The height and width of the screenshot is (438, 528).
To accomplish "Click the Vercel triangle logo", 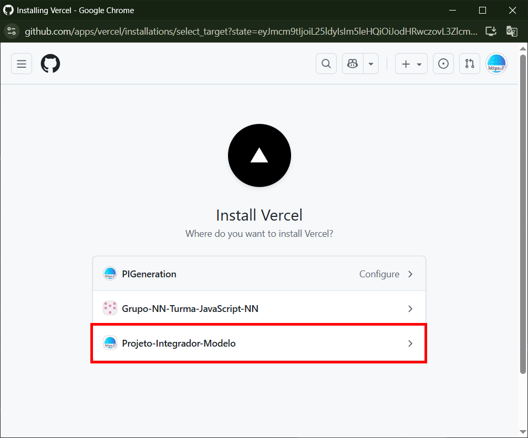I will click(x=260, y=155).
